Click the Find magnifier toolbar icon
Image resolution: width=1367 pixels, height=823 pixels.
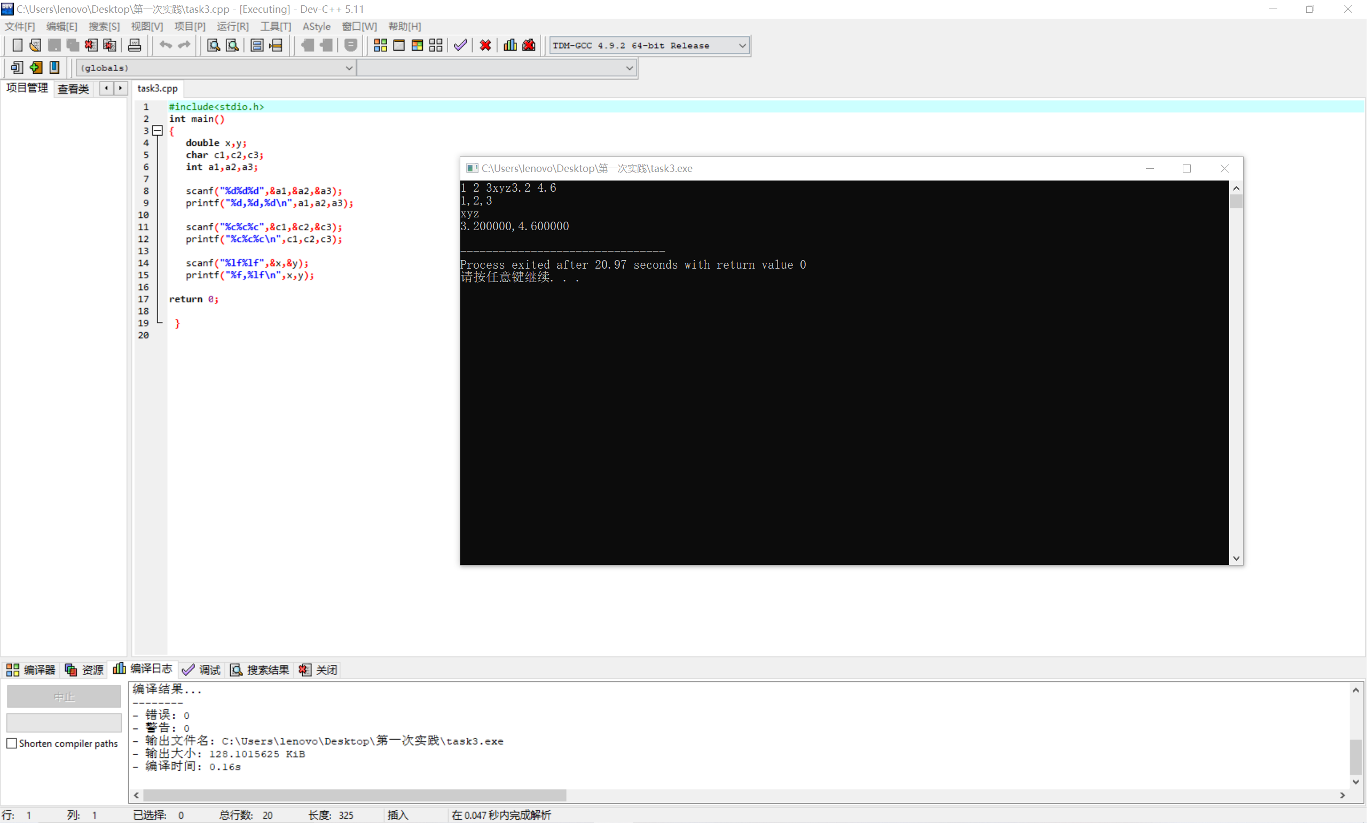(213, 45)
